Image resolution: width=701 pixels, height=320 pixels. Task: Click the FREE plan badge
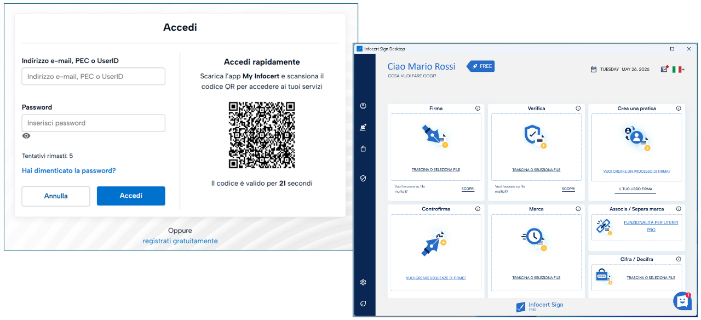(481, 66)
